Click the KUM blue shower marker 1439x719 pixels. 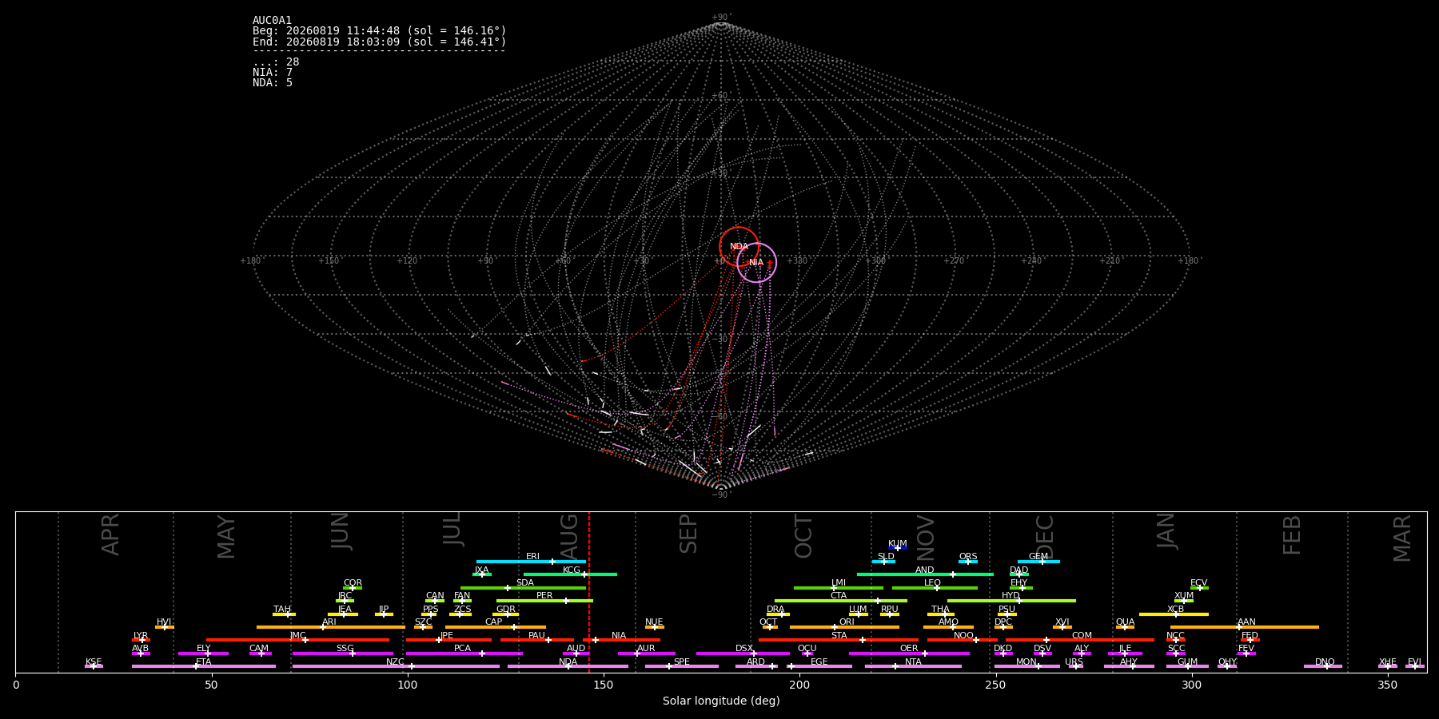click(898, 548)
